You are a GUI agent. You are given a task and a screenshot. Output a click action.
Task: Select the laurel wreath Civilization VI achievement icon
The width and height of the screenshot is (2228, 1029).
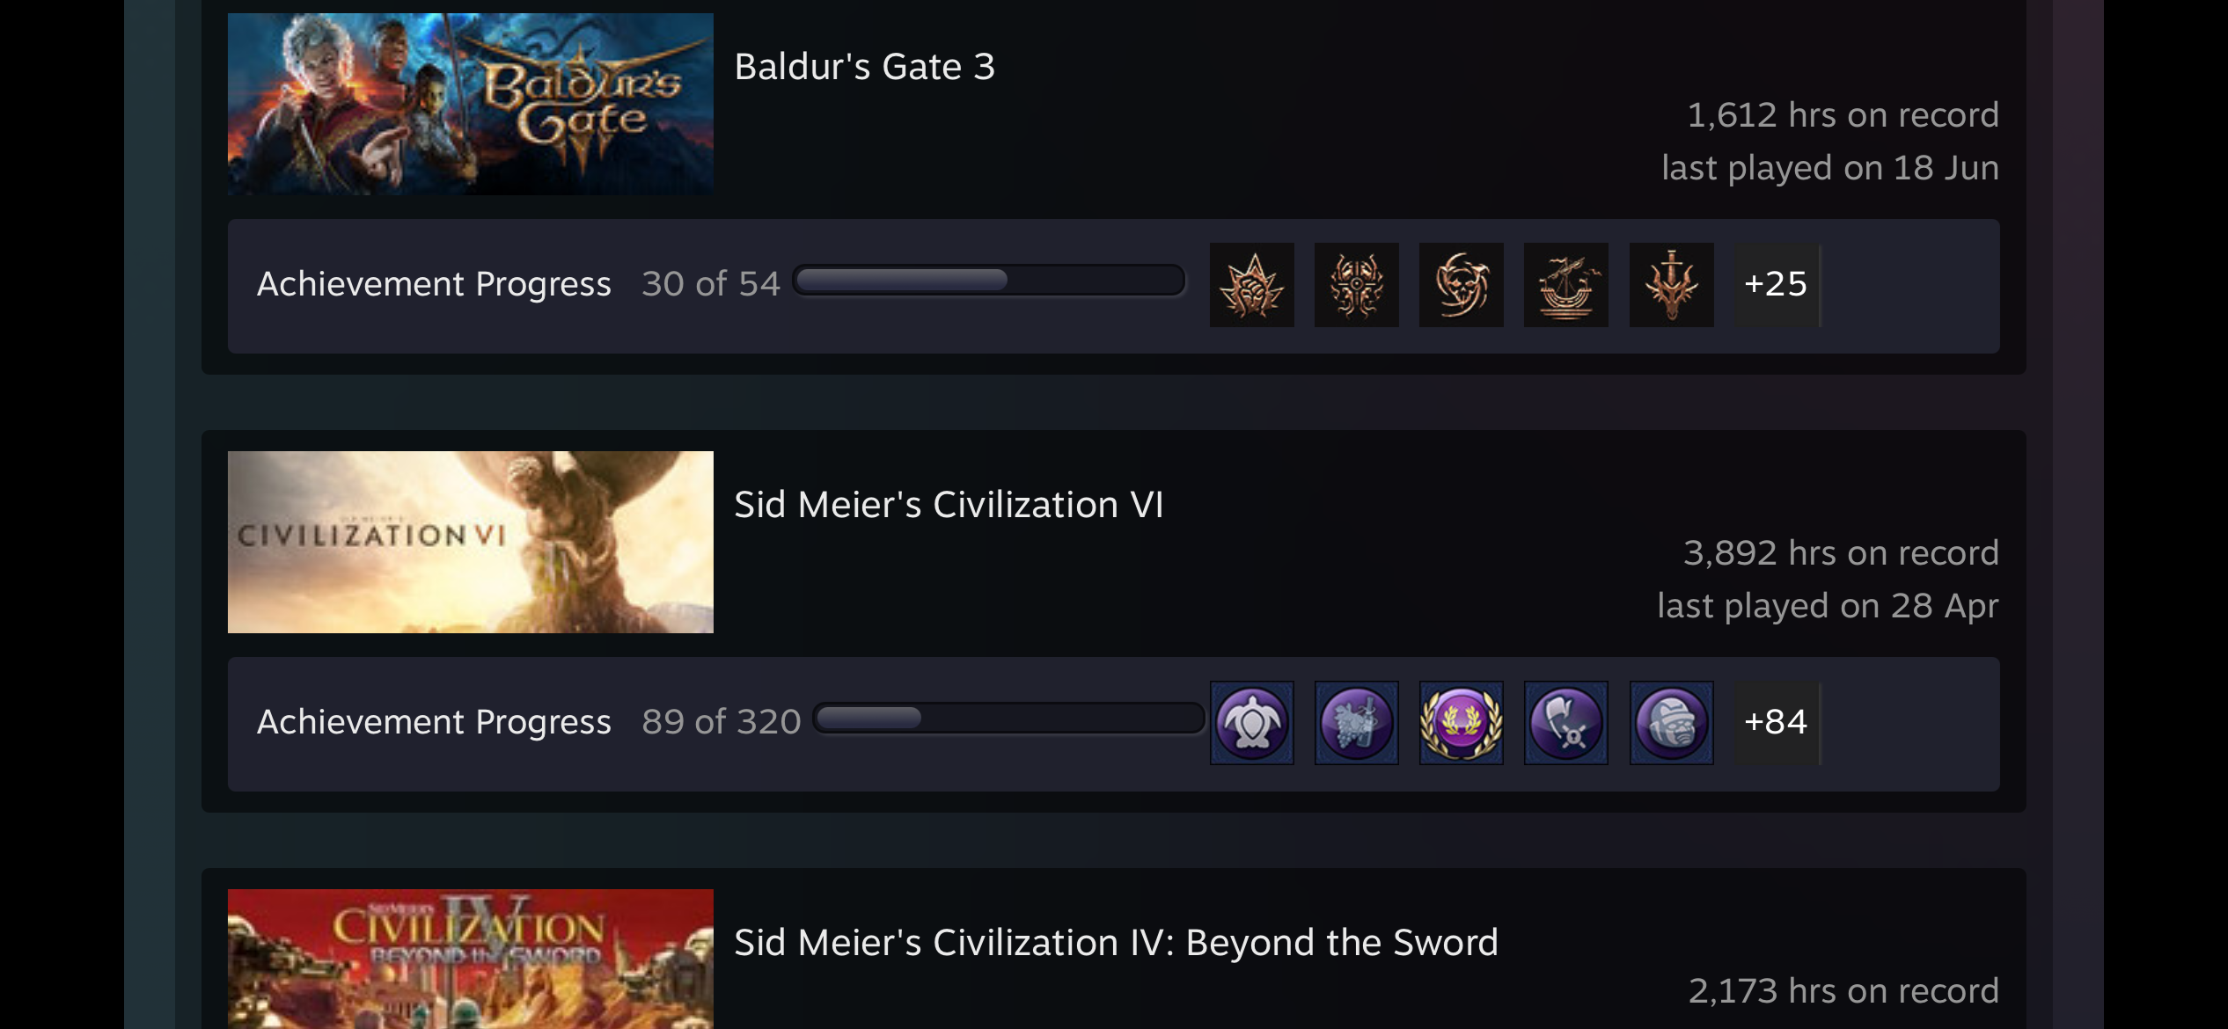pos(1461,723)
